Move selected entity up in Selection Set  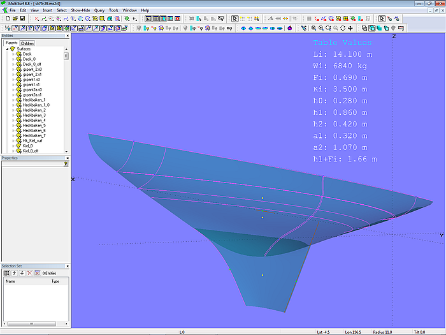15,272
